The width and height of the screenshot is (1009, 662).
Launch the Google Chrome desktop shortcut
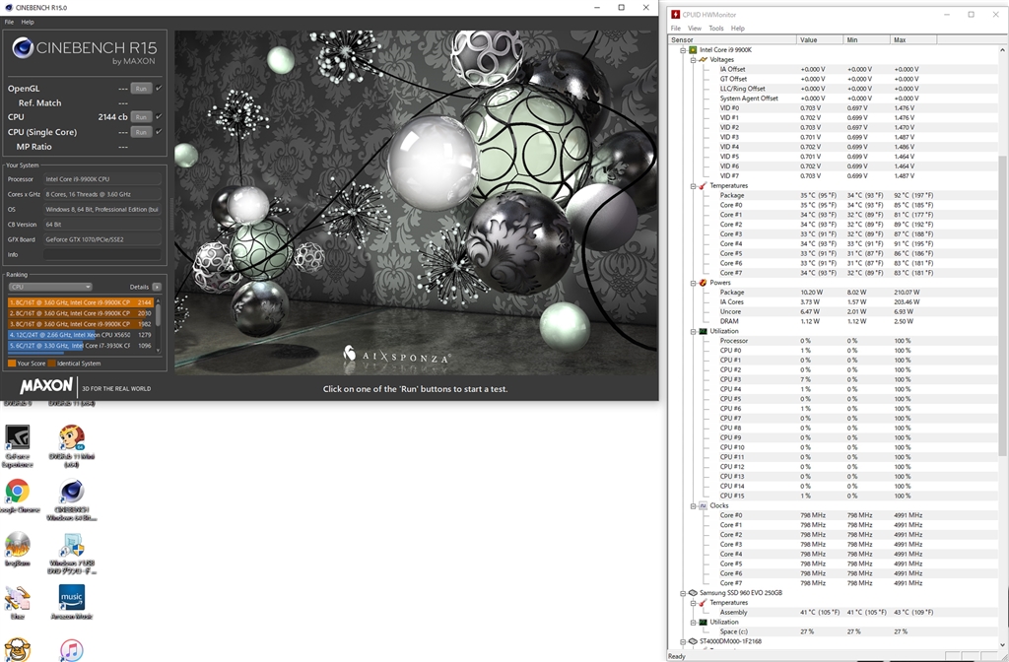tap(18, 496)
